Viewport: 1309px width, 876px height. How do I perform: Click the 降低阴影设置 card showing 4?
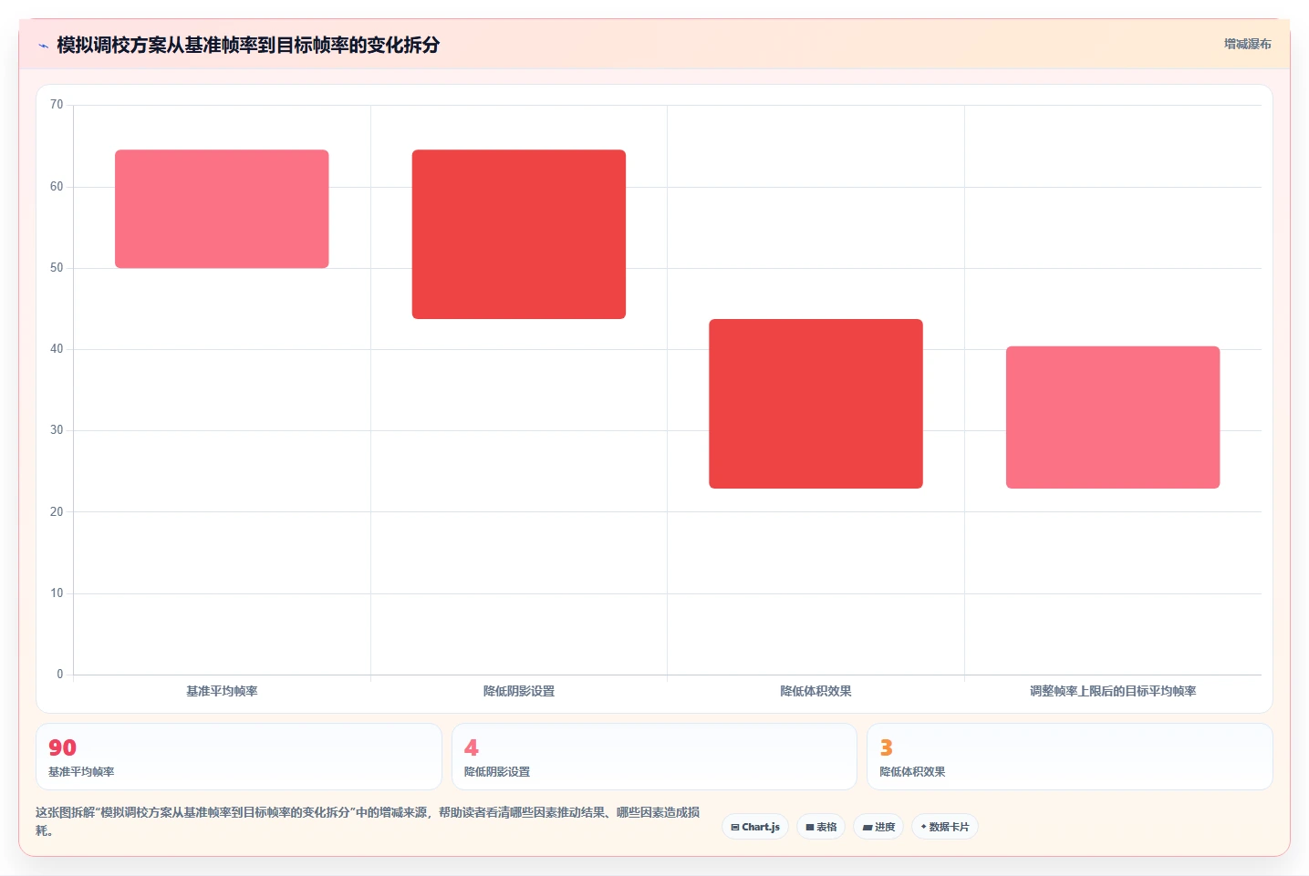(x=654, y=757)
